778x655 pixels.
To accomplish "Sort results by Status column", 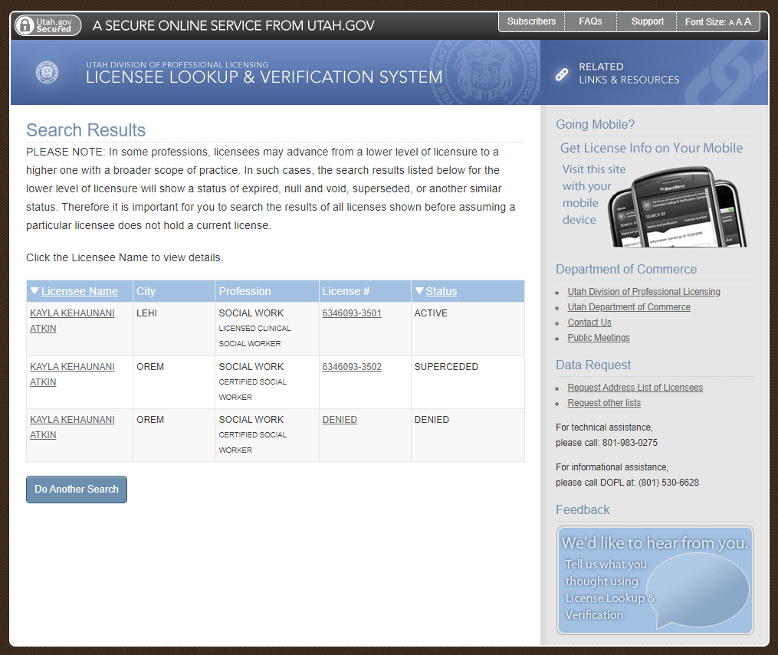I will click(441, 291).
